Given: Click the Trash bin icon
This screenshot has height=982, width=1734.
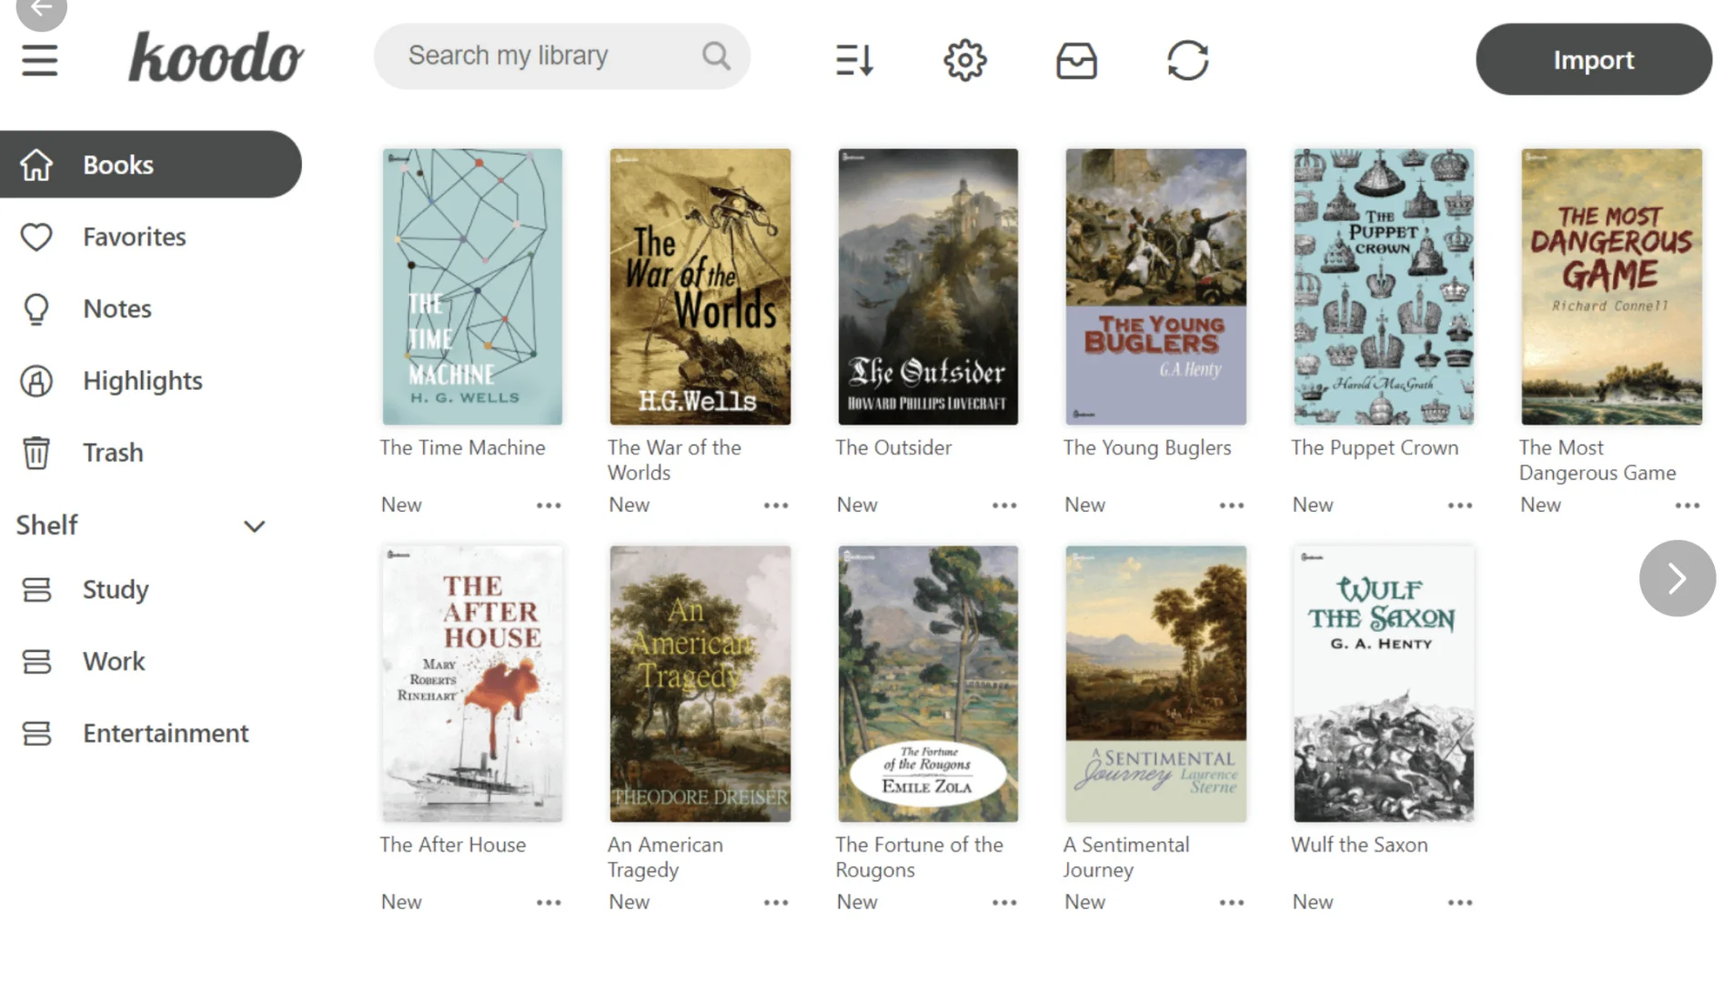Looking at the screenshot, I should coord(36,453).
